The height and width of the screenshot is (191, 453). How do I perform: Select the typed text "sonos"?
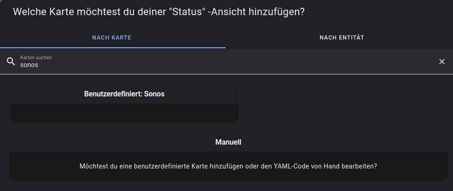[29, 65]
